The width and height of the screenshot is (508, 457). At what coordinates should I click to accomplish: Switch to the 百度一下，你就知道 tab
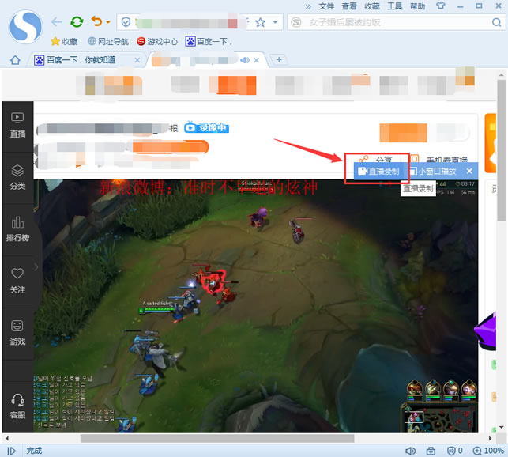click(x=81, y=60)
